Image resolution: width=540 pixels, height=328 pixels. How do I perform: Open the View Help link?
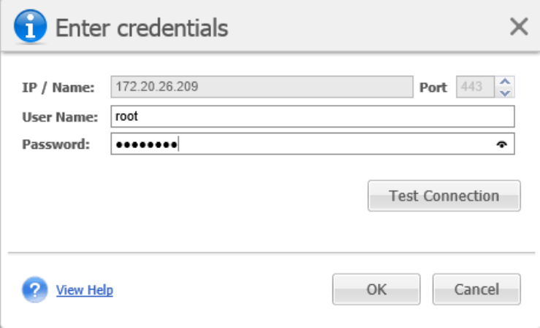(85, 290)
